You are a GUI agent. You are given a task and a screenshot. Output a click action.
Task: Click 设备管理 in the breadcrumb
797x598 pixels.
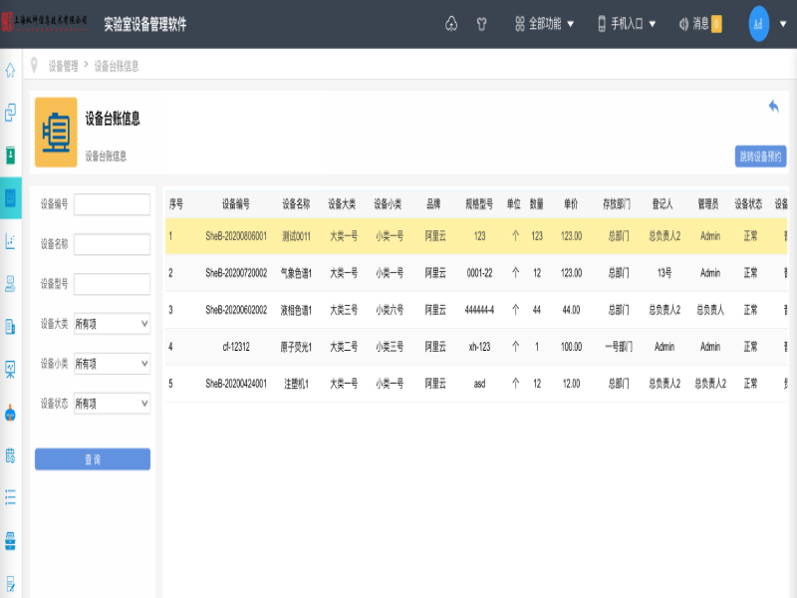pyautogui.click(x=63, y=67)
